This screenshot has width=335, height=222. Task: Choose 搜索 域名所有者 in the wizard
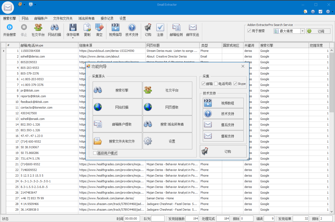(x=167, y=124)
